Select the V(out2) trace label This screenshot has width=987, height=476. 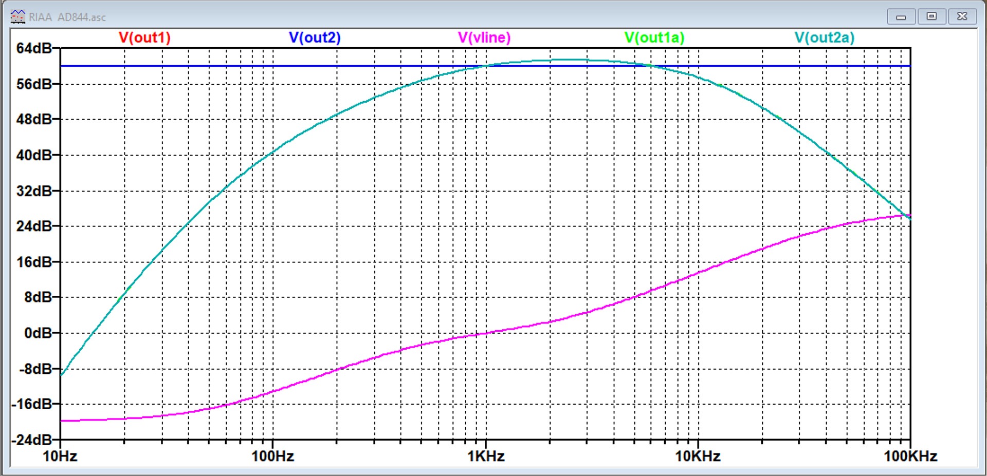[x=315, y=37]
